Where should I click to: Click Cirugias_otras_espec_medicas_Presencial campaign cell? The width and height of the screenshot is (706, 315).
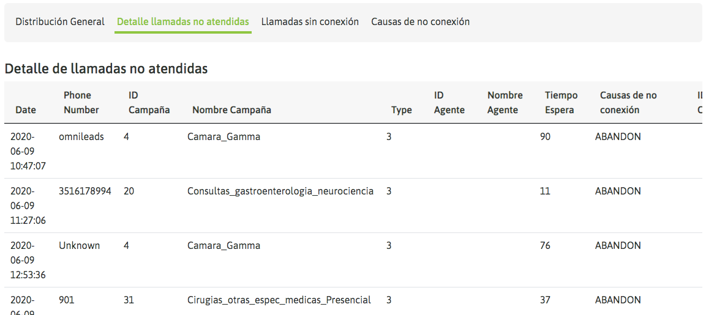(x=279, y=300)
